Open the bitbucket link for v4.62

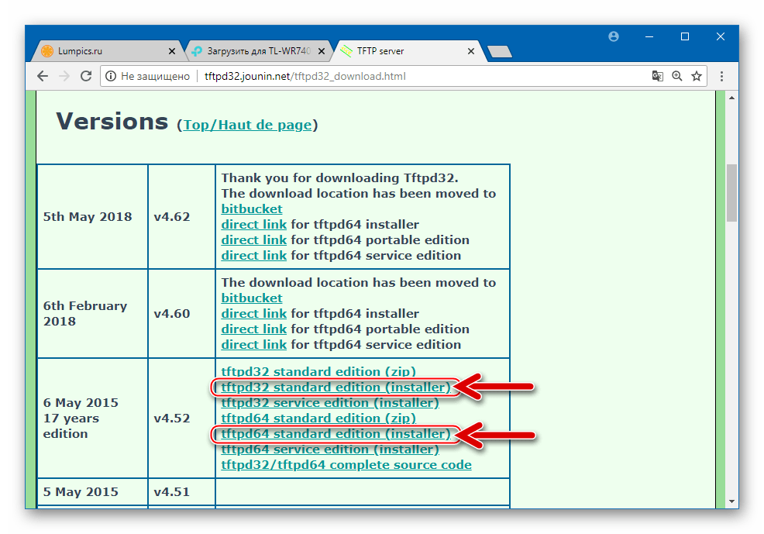pos(251,209)
